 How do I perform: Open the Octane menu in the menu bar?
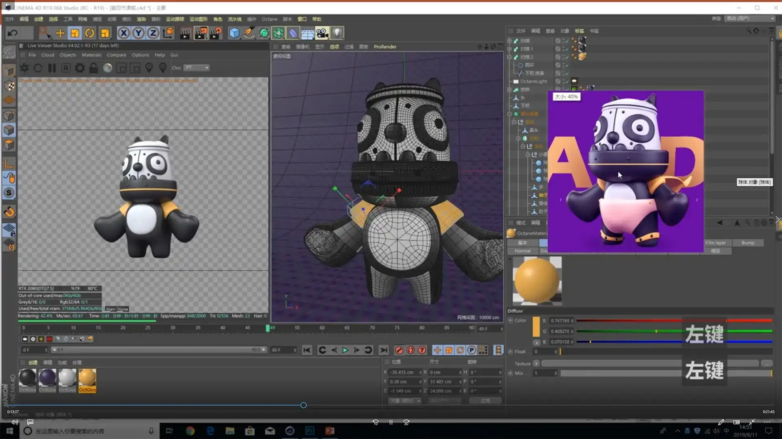tap(270, 19)
